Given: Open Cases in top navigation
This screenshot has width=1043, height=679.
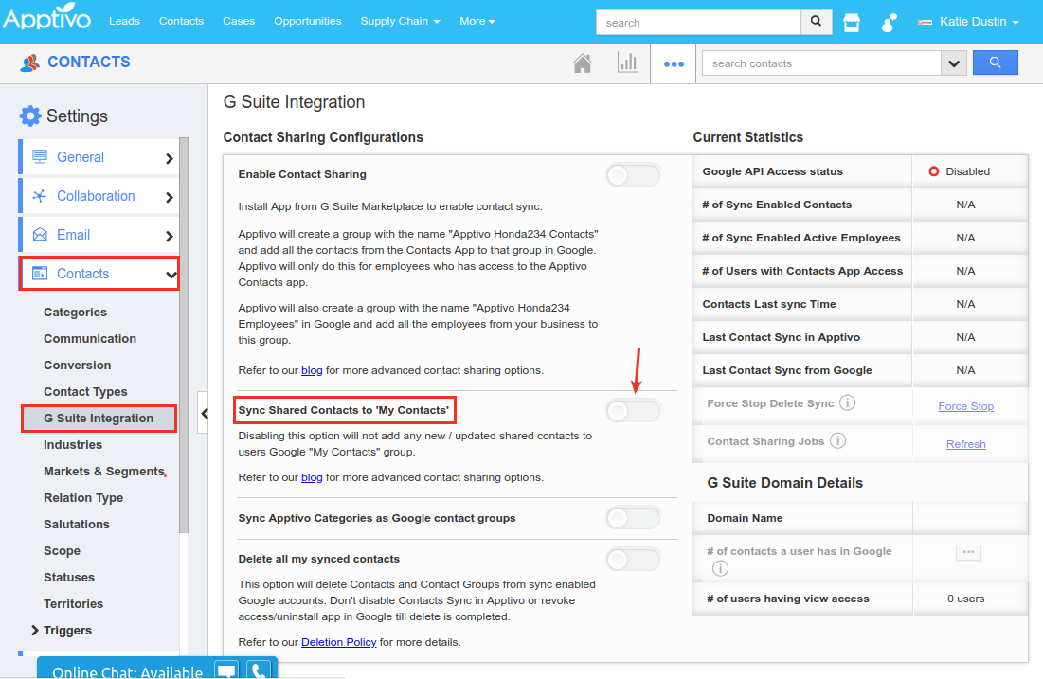Looking at the screenshot, I should 239,21.
